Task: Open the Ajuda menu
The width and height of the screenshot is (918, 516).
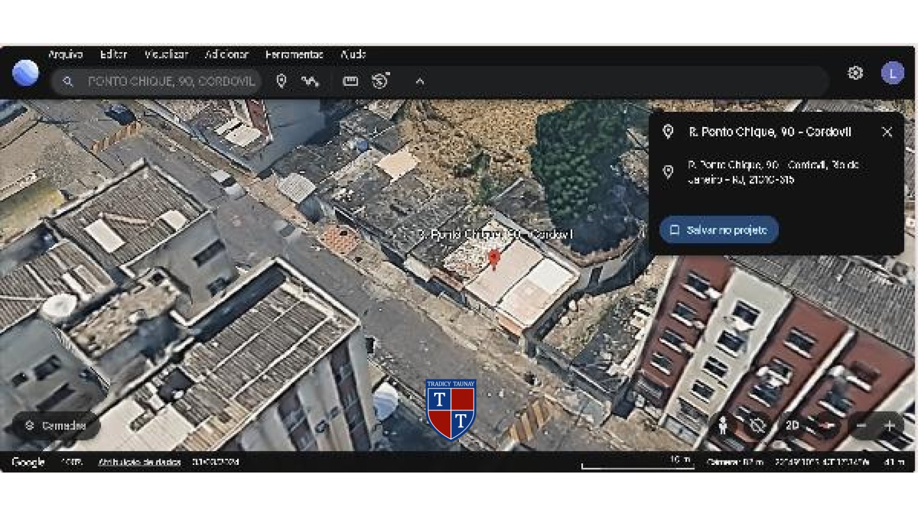Action: tap(353, 54)
